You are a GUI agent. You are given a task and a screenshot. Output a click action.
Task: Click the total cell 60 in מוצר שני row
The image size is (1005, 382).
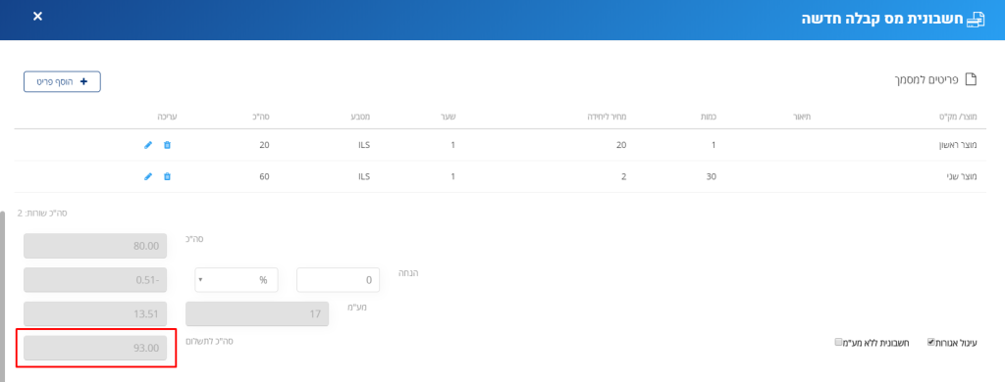pos(264,176)
